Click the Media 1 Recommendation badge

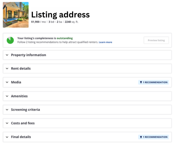[x=154, y=82]
